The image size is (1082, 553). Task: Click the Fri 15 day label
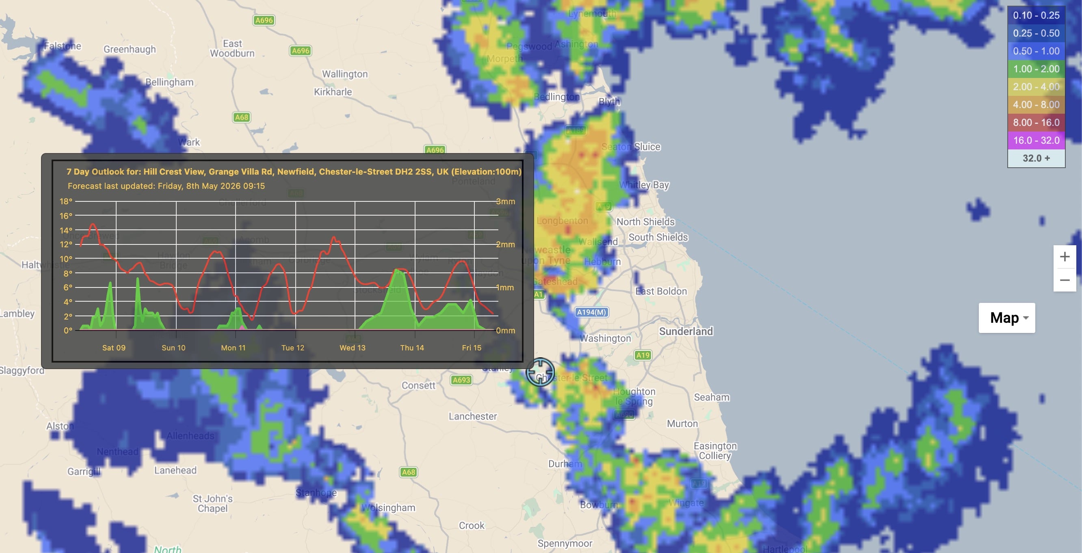pyautogui.click(x=472, y=348)
